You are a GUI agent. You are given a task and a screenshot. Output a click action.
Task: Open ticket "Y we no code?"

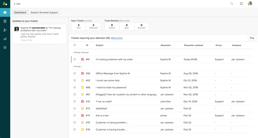[x=104, y=102]
